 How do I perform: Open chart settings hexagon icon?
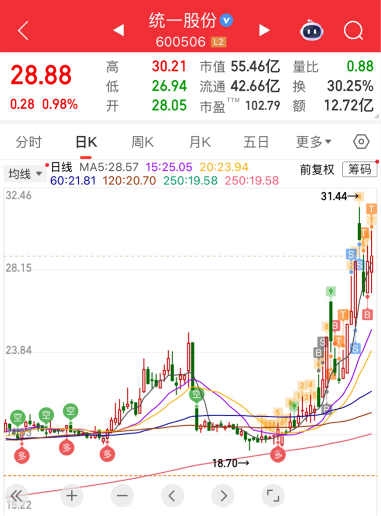[361, 142]
